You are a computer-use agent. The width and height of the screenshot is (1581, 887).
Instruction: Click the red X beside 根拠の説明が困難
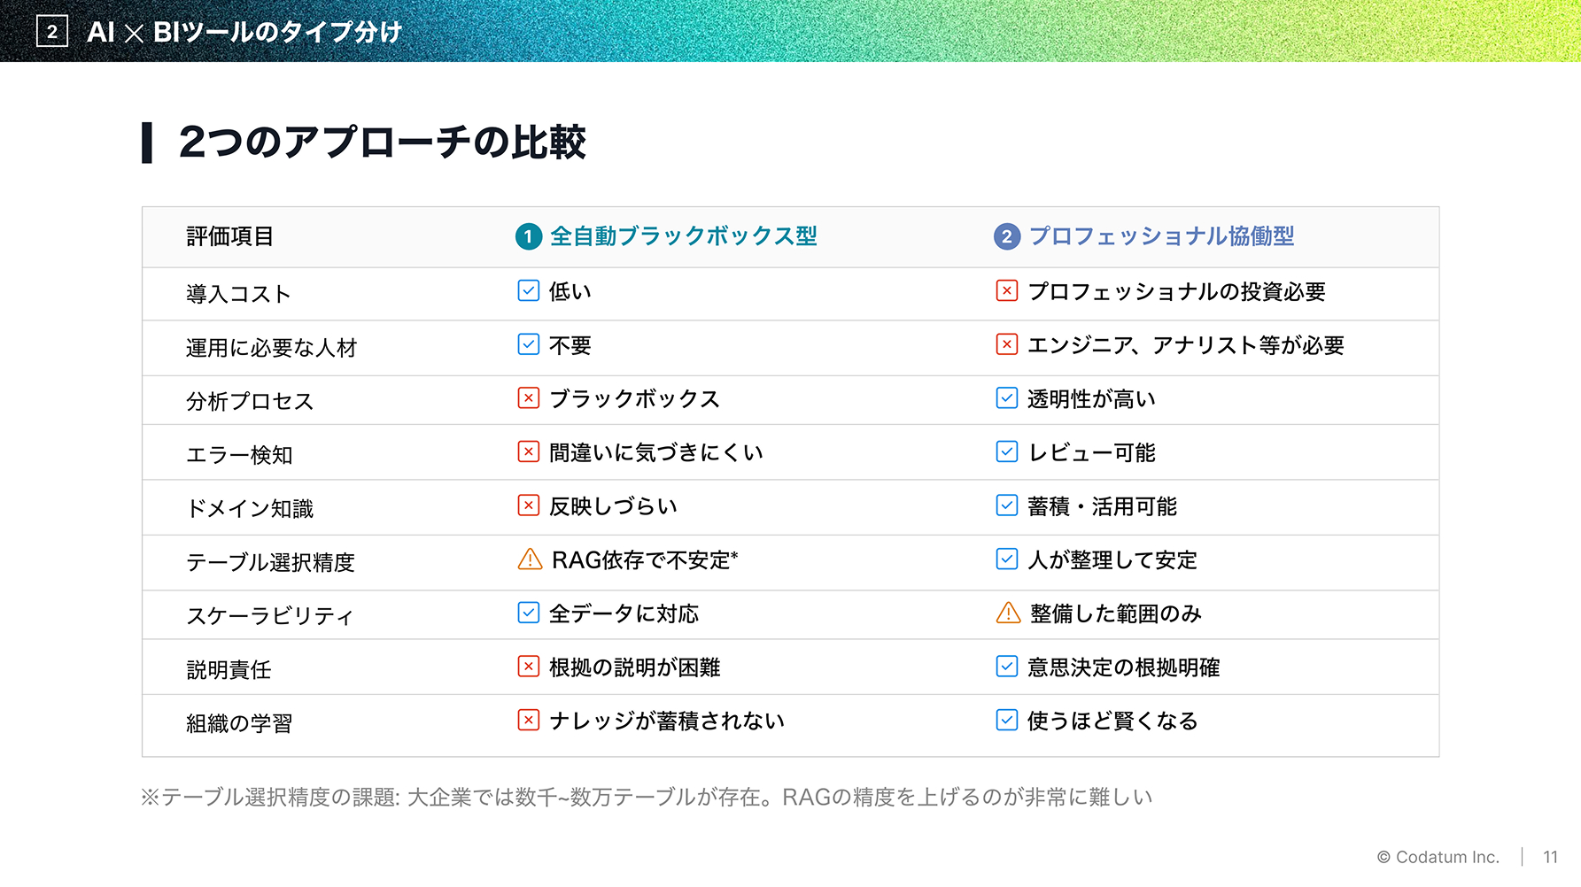(x=528, y=667)
